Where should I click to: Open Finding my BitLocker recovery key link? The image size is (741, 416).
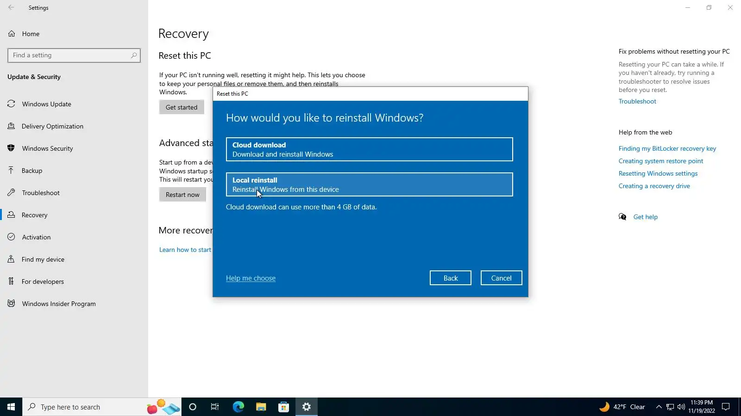667,148
